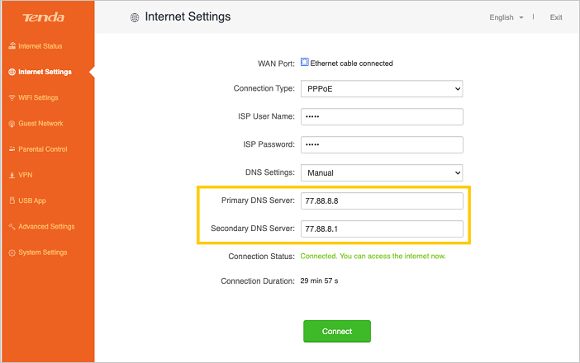Click the WiFi Settings sidebar icon
The image size is (580, 363).
click(12, 97)
